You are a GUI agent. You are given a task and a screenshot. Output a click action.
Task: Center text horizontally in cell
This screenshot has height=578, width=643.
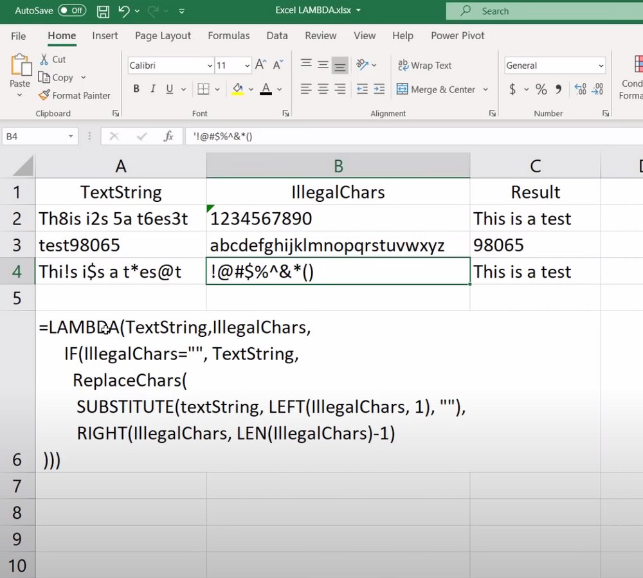click(x=323, y=89)
